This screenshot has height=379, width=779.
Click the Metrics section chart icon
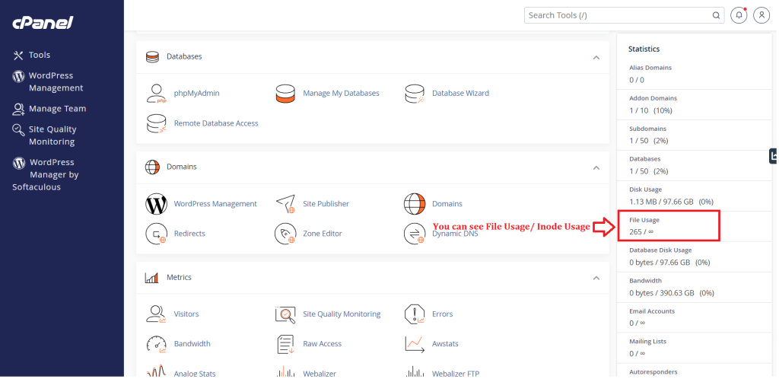(x=152, y=278)
